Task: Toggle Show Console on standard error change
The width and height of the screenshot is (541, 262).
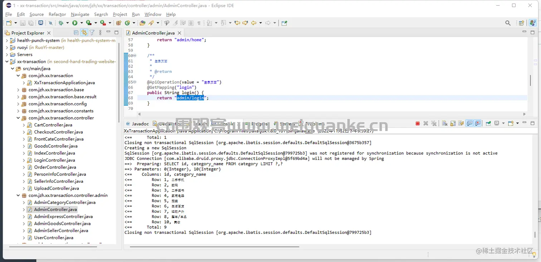Action: tap(478, 123)
